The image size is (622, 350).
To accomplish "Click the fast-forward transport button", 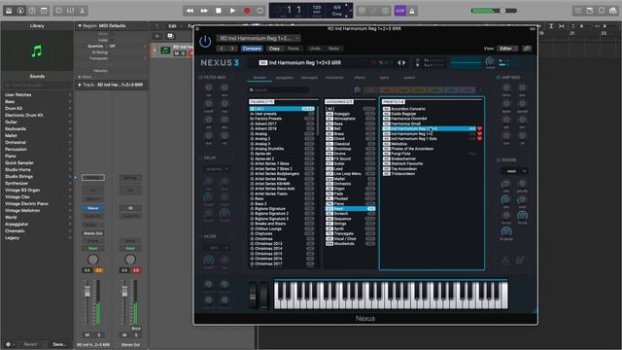I will click(x=204, y=11).
